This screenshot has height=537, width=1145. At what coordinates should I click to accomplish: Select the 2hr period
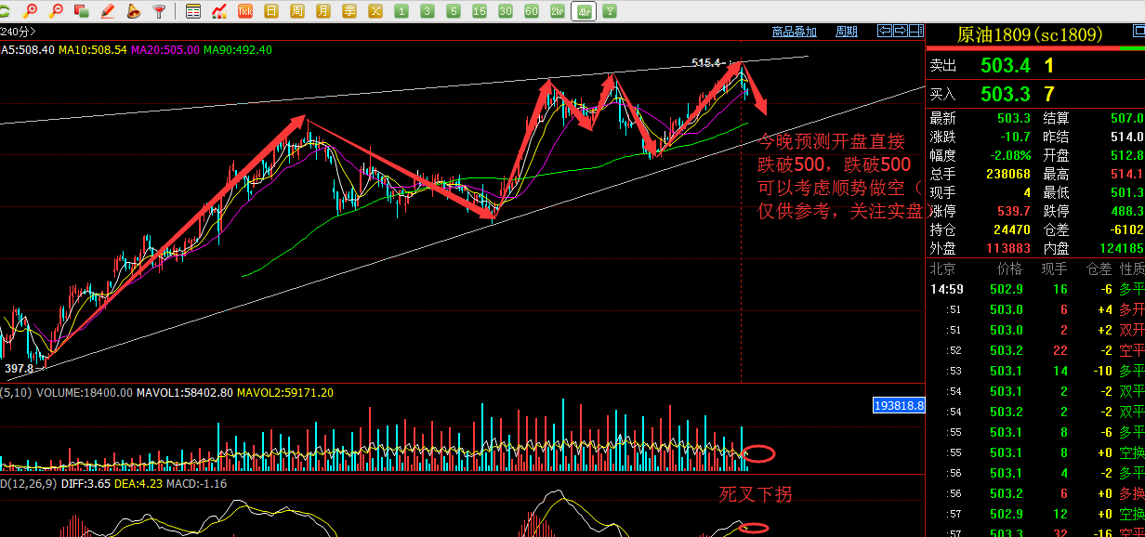click(558, 11)
